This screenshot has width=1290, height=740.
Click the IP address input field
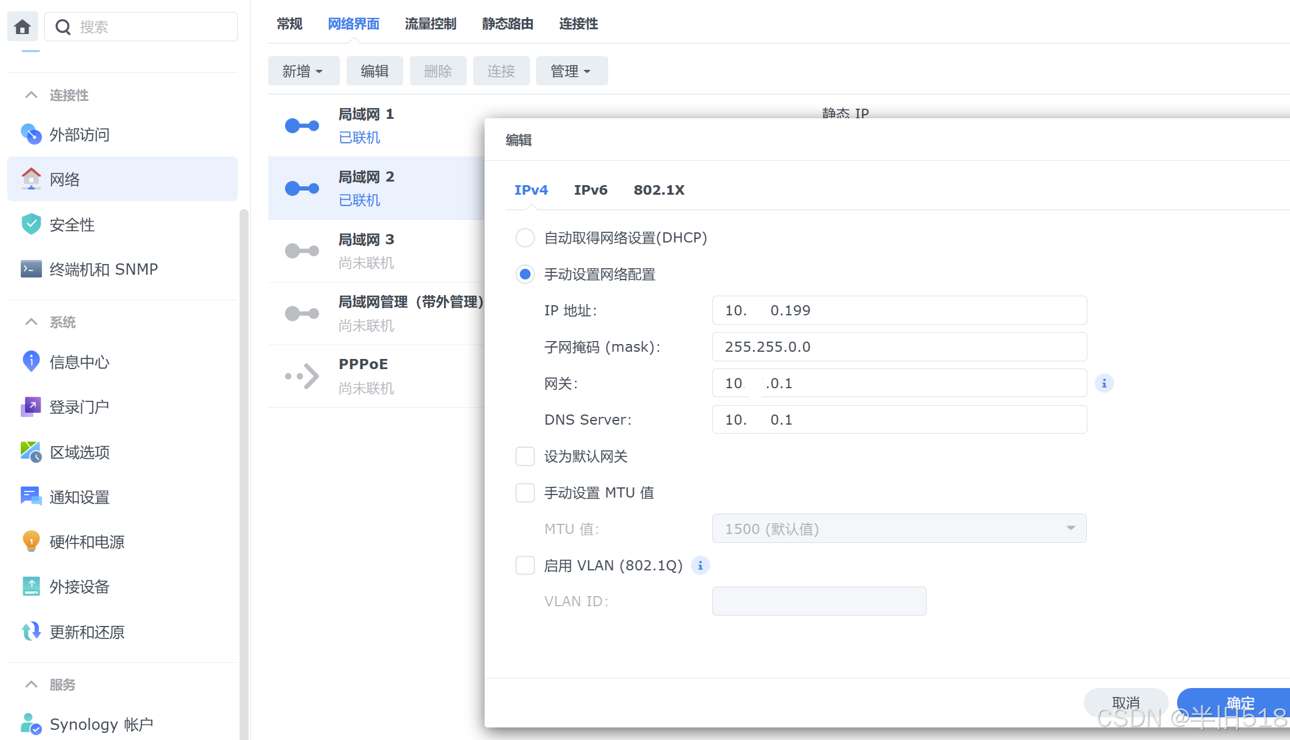[x=899, y=311]
